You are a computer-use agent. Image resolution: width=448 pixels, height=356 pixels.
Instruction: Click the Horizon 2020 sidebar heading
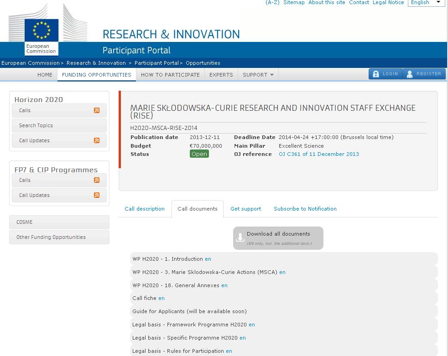[x=39, y=100]
